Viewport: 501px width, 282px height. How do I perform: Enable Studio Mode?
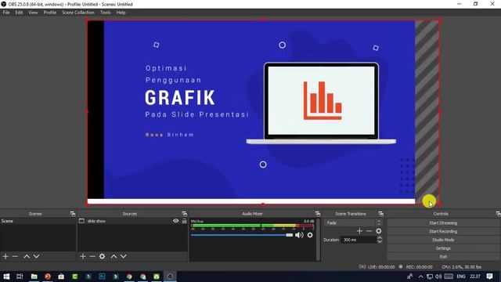click(x=443, y=240)
